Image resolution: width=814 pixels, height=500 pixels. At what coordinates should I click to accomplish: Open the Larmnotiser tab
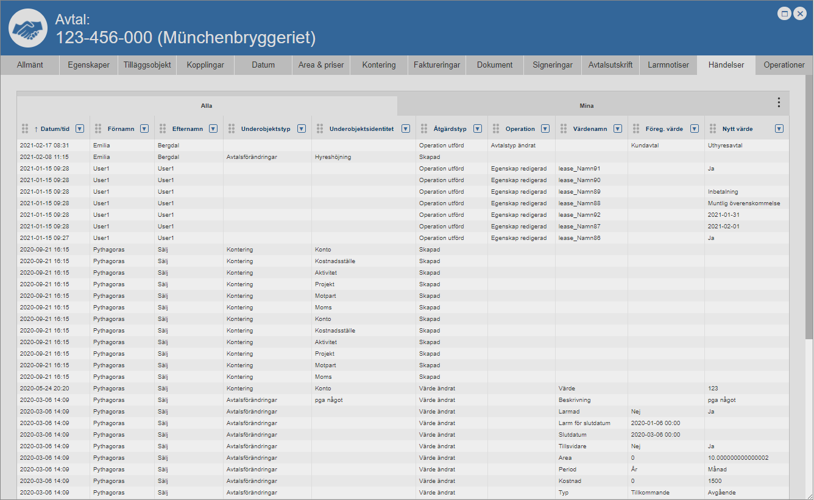click(668, 65)
